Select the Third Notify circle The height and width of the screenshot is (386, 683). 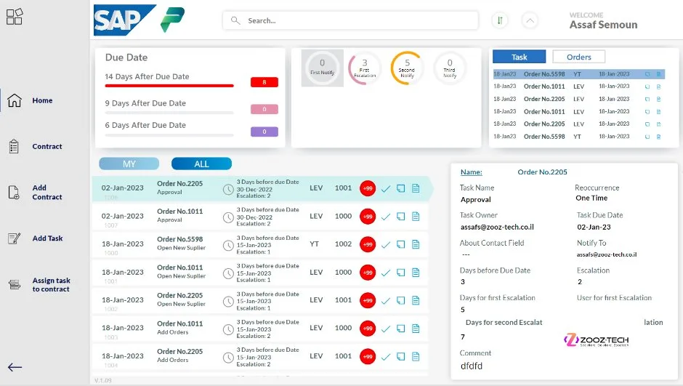coord(450,68)
